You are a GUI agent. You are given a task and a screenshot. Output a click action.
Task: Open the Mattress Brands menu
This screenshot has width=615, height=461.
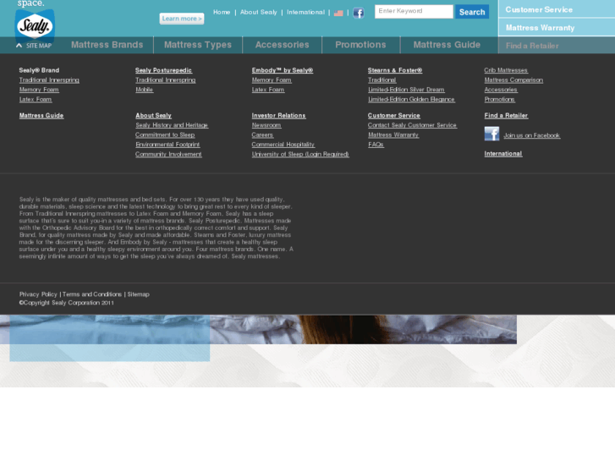click(x=107, y=45)
